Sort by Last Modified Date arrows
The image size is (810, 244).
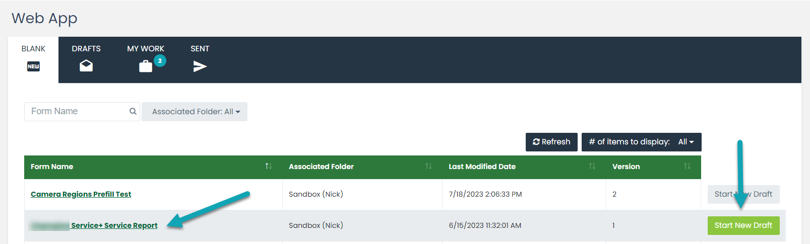[x=592, y=166]
